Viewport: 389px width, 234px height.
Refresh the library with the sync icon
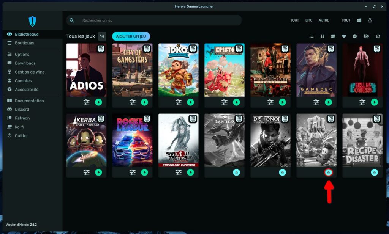(x=378, y=36)
